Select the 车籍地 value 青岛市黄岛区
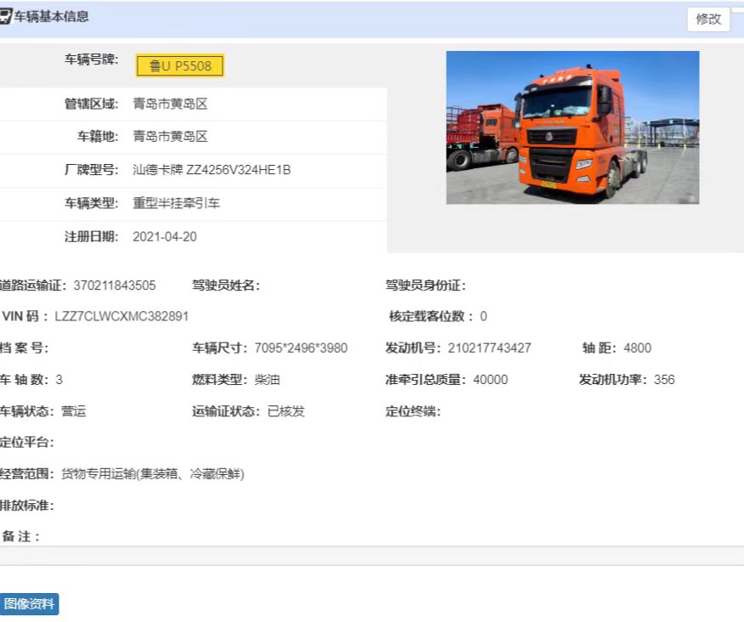The height and width of the screenshot is (622, 744). pos(170,137)
